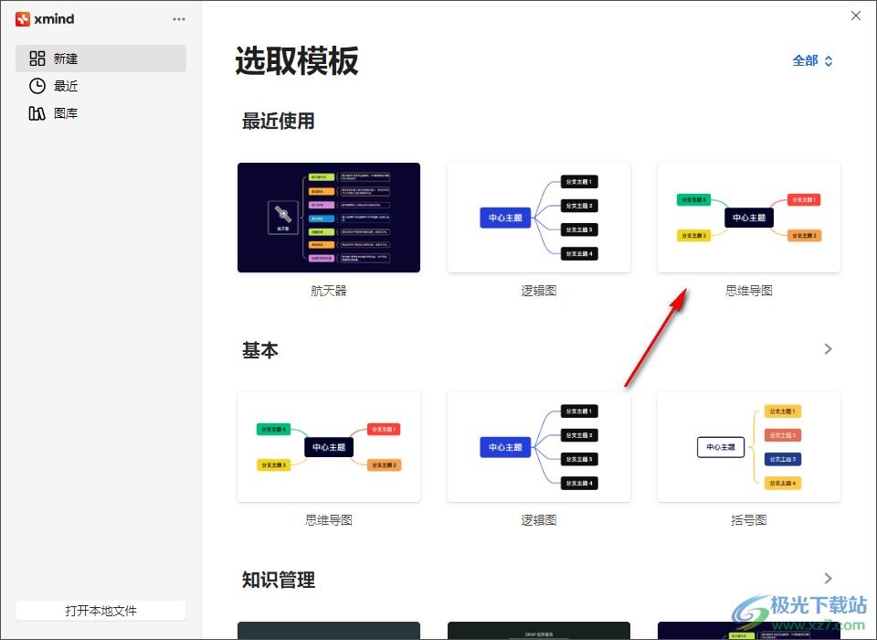877x640 pixels.
Task: Select the 新建 sidebar item
Action: [100, 59]
